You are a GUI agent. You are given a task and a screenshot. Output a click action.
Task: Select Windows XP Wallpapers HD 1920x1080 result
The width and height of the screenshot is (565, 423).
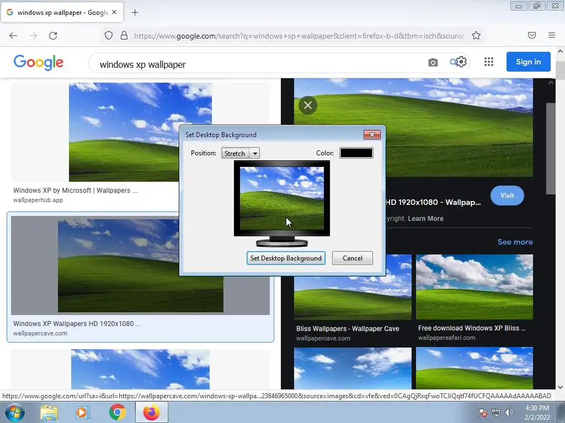pyautogui.click(x=140, y=277)
